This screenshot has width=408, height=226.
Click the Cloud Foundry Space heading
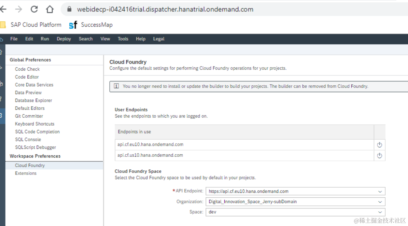coord(138,171)
